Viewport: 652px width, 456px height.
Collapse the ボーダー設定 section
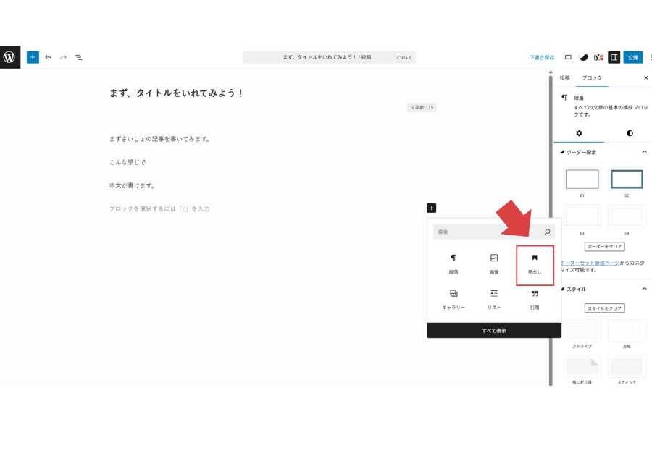pos(644,152)
